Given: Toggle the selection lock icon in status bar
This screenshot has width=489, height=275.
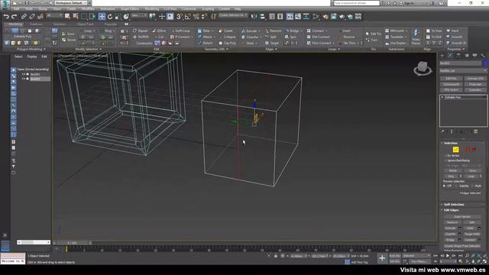Looking at the screenshot, I should [x=276, y=256].
